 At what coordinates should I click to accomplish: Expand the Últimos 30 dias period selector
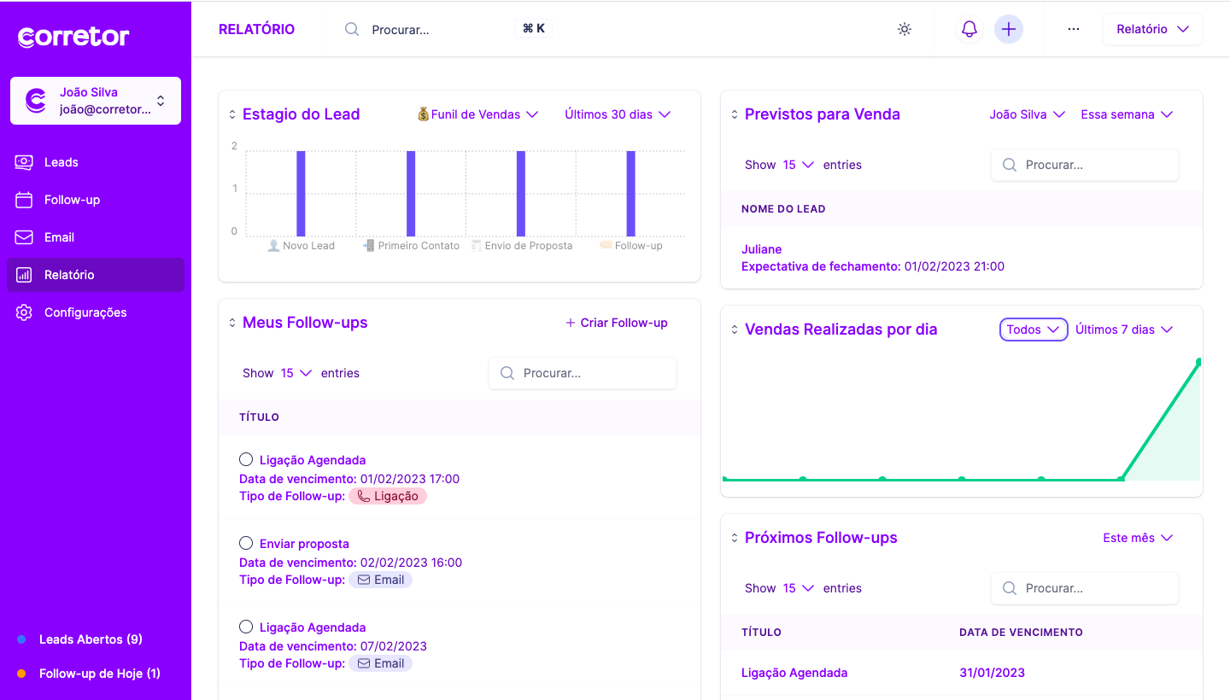[x=618, y=114]
